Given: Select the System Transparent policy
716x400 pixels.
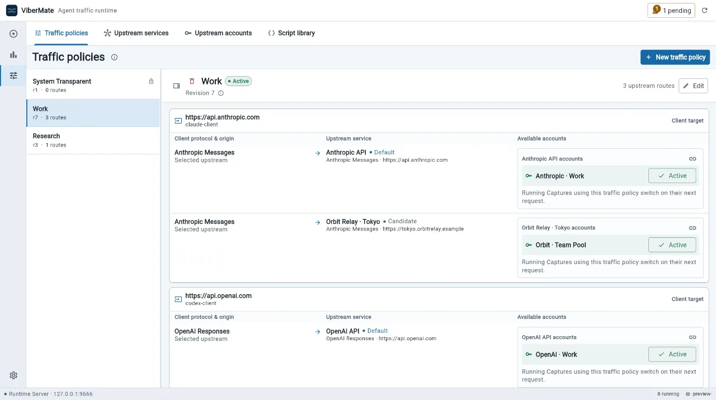Looking at the screenshot, I should coord(93,86).
